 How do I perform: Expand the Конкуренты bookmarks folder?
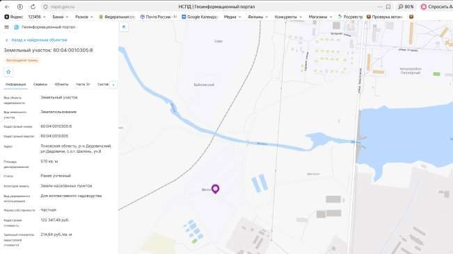point(288,17)
